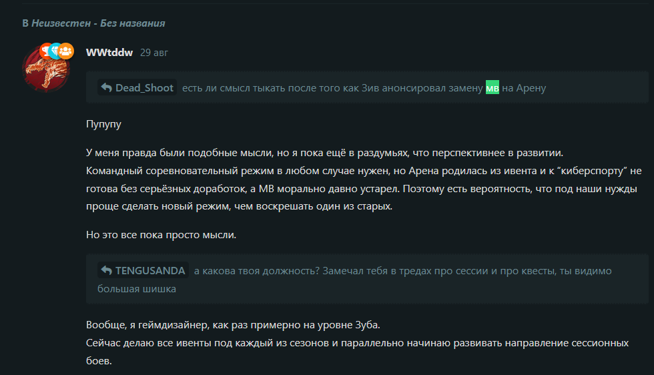Click the line Но это все пока просто мысли
This screenshot has height=375, width=654.
click(161, 235)
